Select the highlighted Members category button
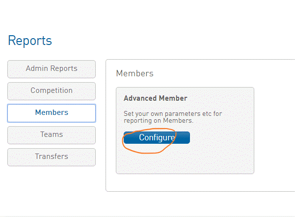 (x=52, y=113)
